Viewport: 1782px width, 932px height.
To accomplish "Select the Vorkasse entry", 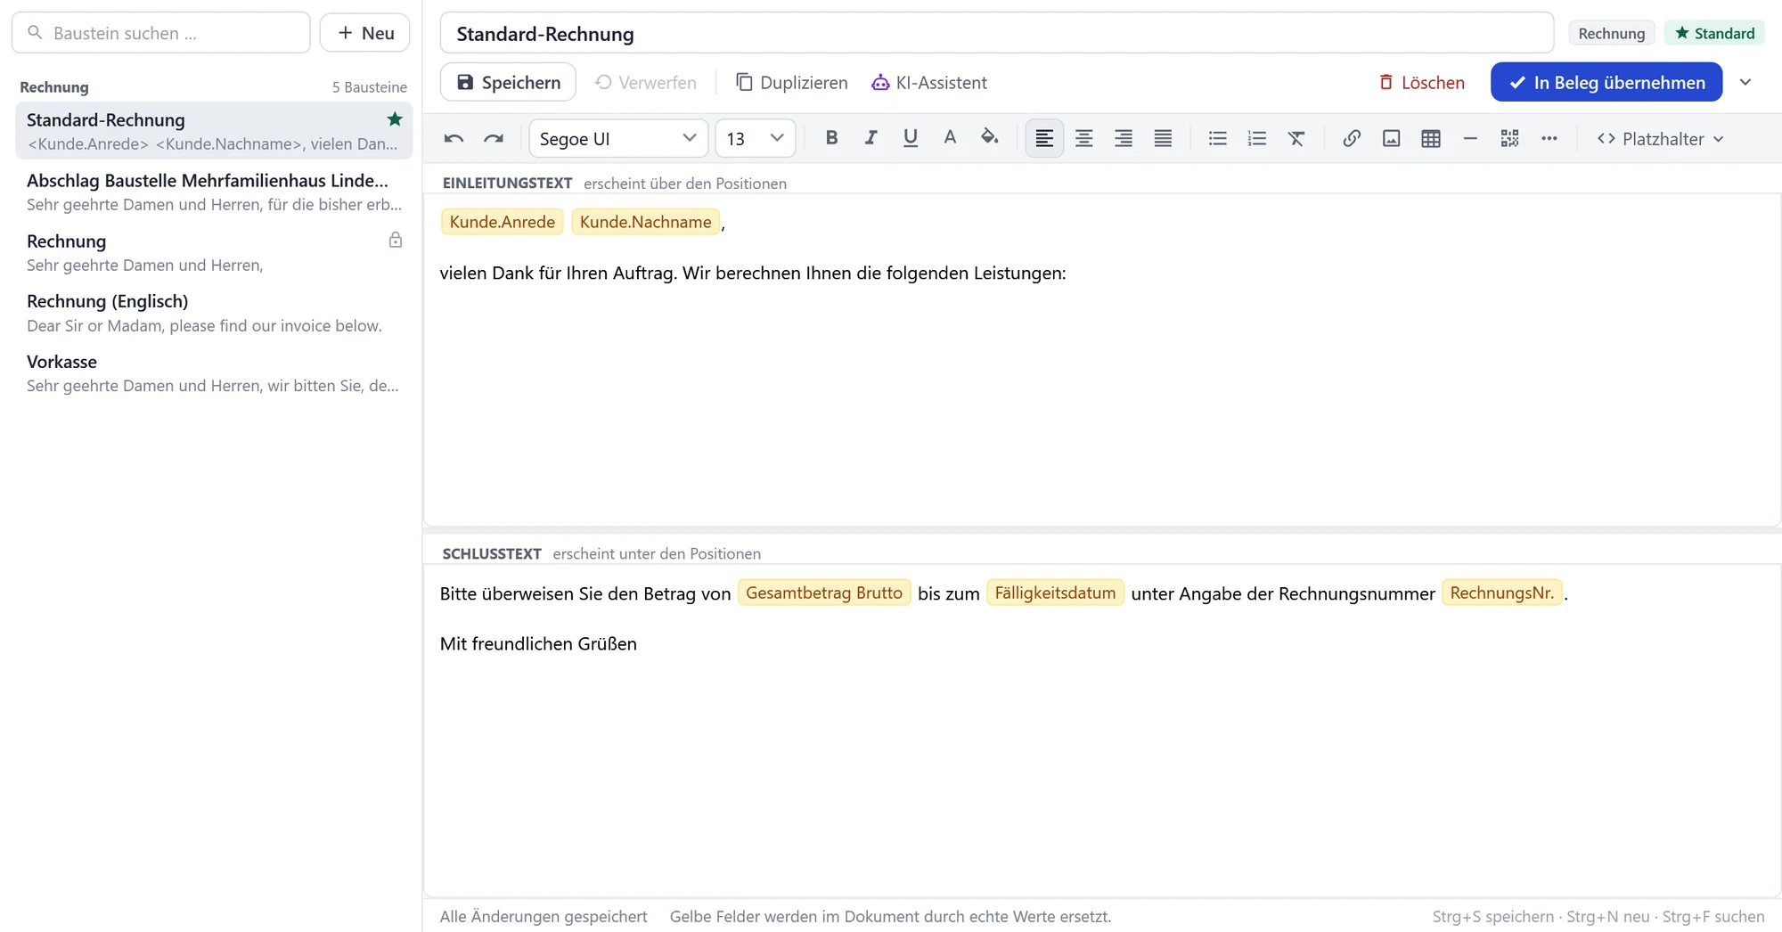I will click(214, 373).
